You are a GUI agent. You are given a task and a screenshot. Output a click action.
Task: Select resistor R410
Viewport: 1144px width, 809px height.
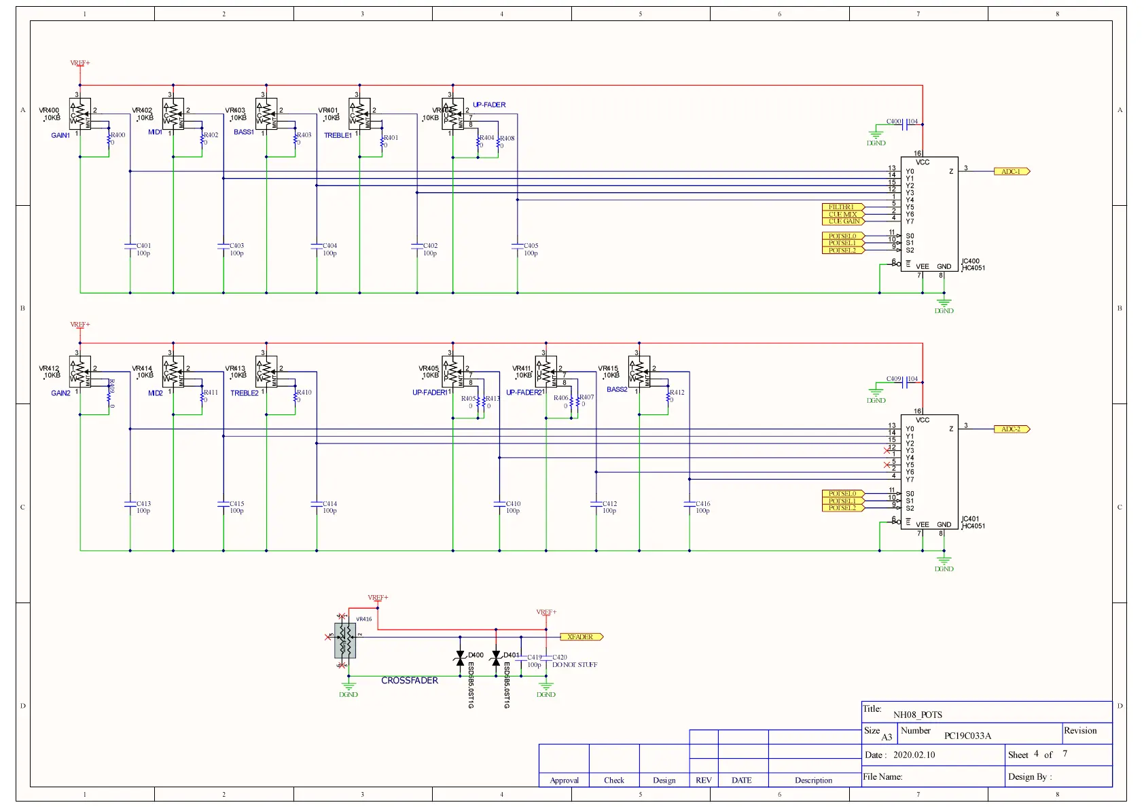tap(296, 397)
